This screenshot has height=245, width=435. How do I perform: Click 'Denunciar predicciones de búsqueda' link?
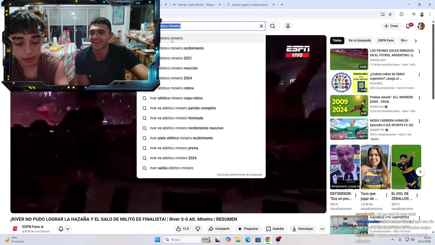239,175
